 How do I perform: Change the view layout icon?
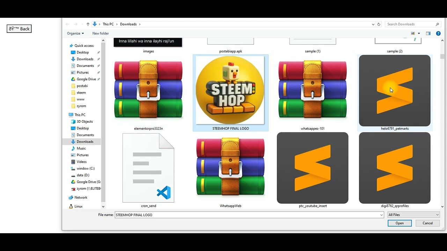[x=413, y=33]
